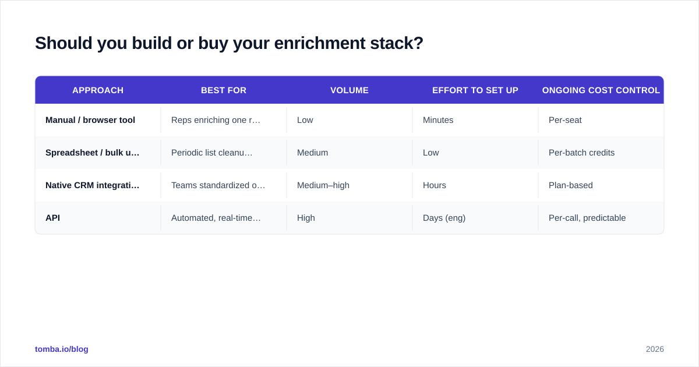Click the VOLUME column header
699x367 pixels.
coord(349,90)
